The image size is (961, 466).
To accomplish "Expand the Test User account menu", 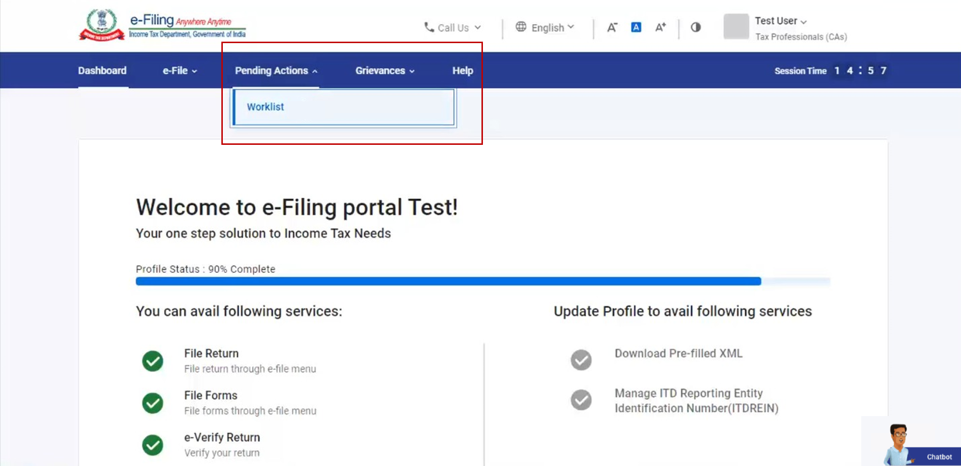I will (x=780, y=21).
